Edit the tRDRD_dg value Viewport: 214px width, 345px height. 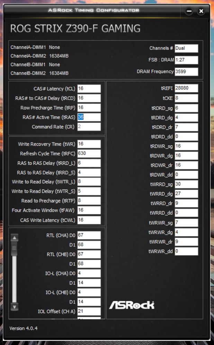pyautogui.click(x=187, y=118)
